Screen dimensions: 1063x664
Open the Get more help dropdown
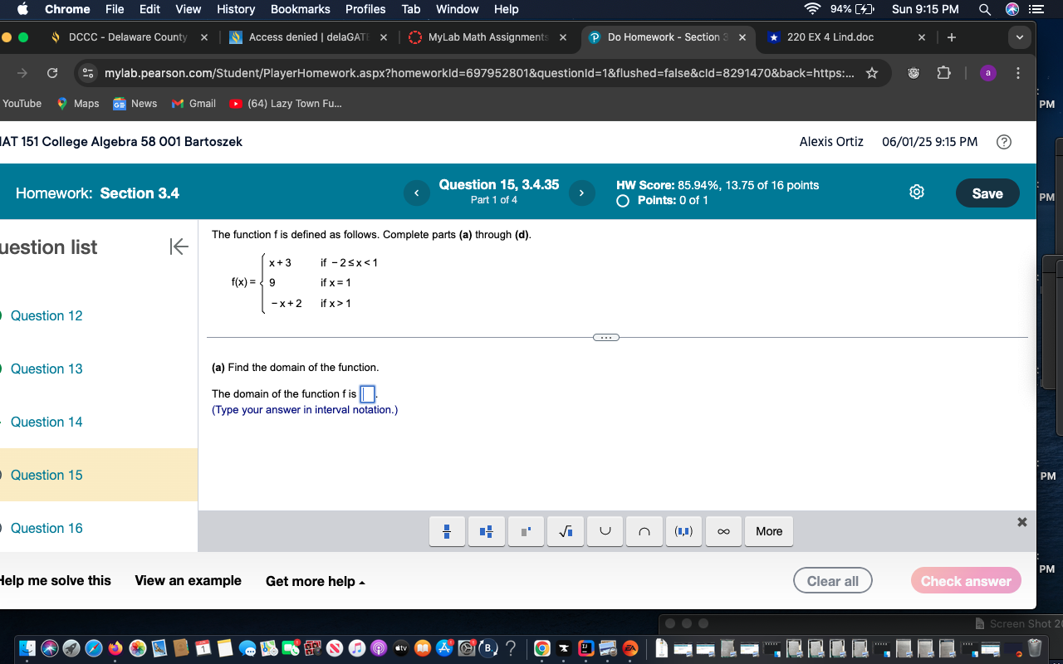point(315,581)
